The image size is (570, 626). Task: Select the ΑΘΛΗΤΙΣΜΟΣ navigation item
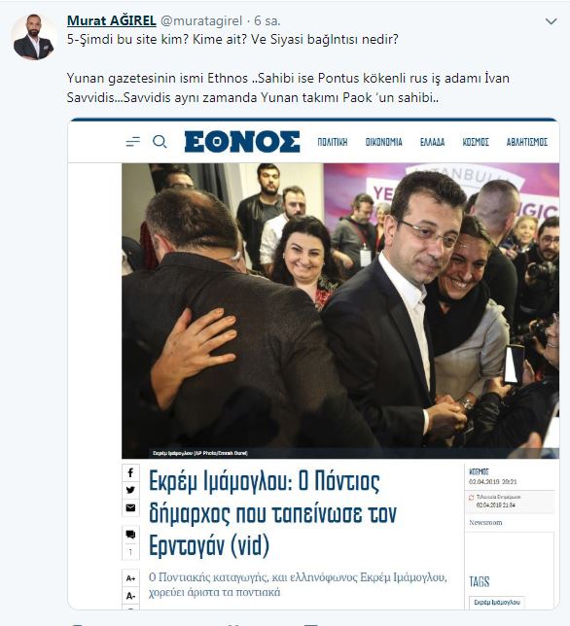pos(527,142)
